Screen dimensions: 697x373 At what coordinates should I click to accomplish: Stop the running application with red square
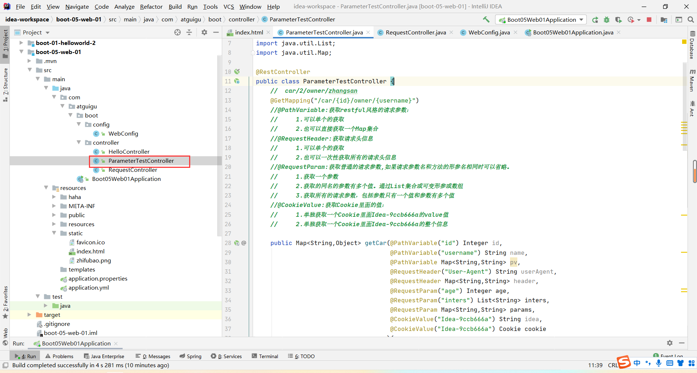[x=649, y=20]
